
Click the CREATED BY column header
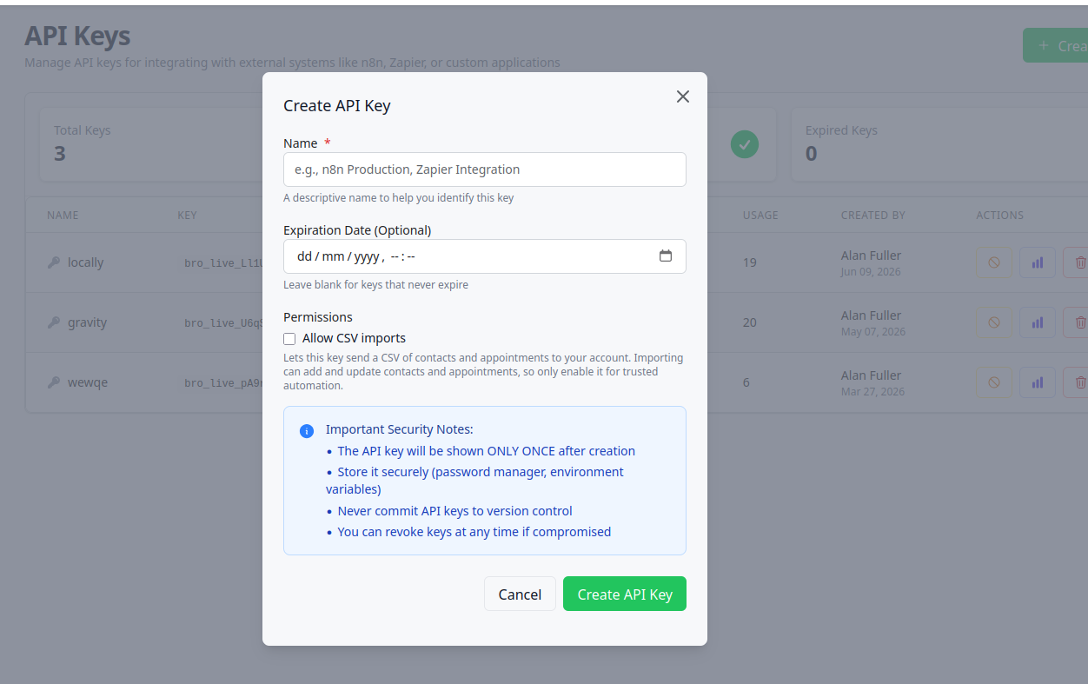tap(873, 215)
